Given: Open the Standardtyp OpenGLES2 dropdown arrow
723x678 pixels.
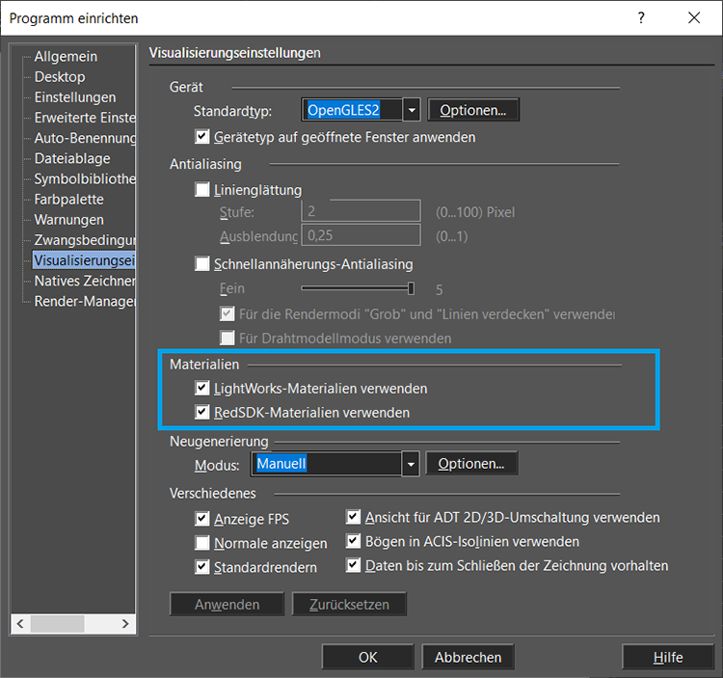Looking at the screenshot, I should pyautogui.click(x=412, y=110).
